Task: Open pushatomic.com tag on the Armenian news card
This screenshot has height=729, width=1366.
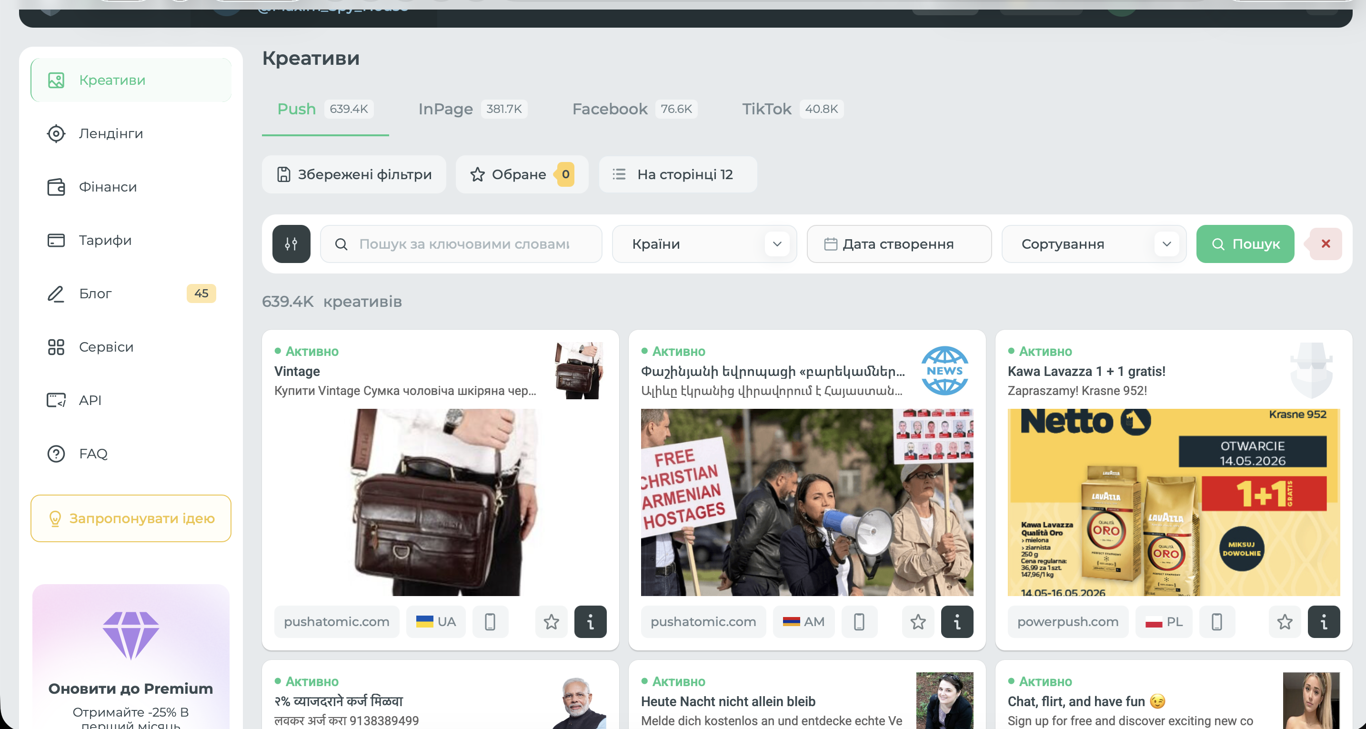Action: pos(703,622)
